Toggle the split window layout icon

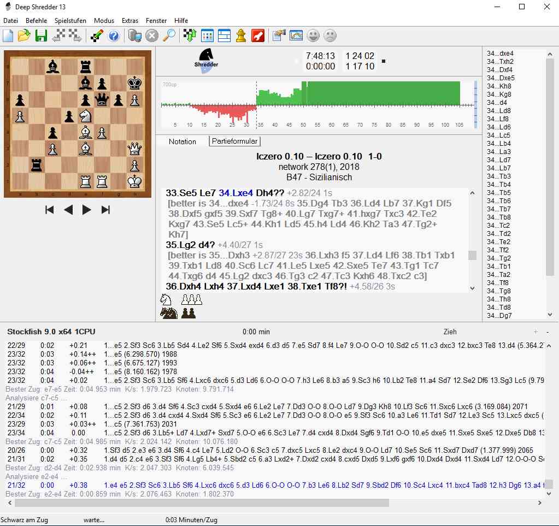click(x=224, y=35)
